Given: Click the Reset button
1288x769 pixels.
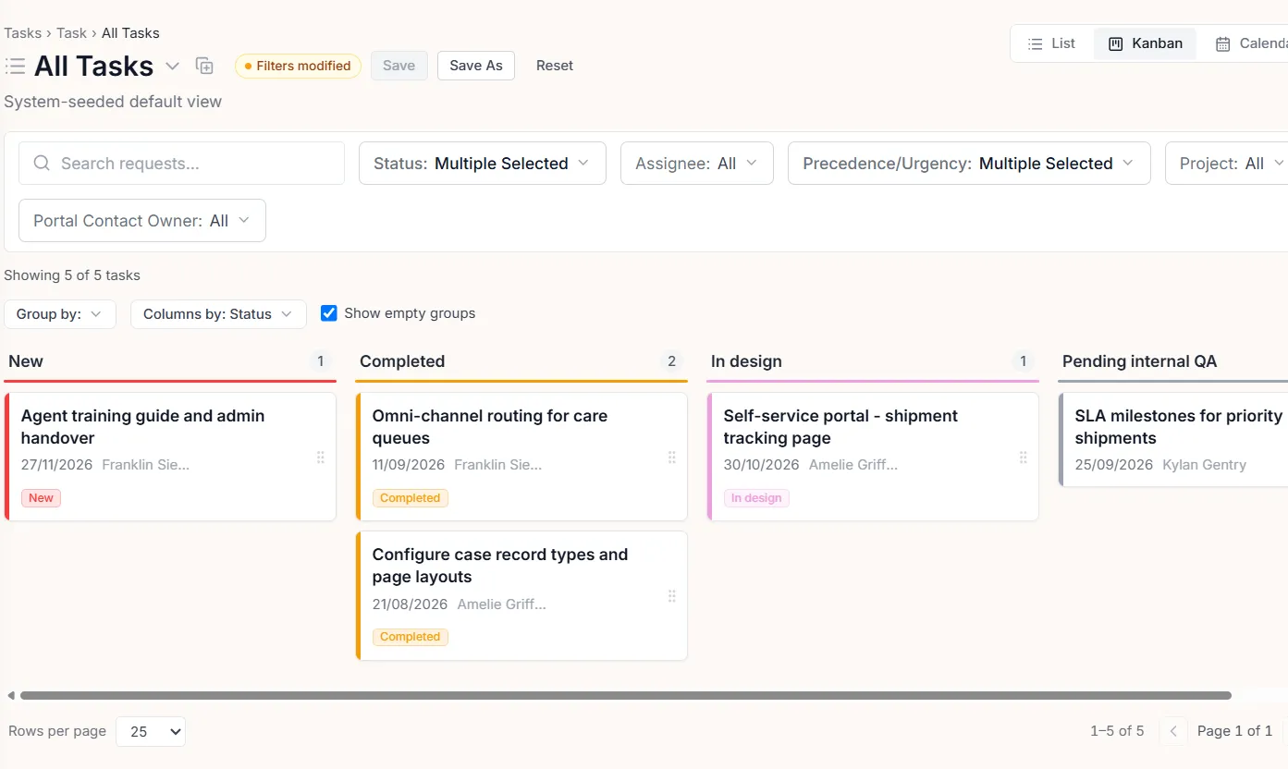Looking at the screenshot, I should [x=555, y=66].
